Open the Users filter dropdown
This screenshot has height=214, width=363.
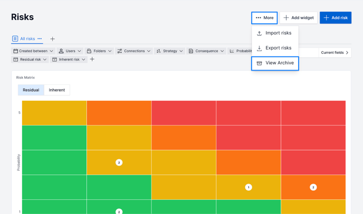(x=70, y=51)
